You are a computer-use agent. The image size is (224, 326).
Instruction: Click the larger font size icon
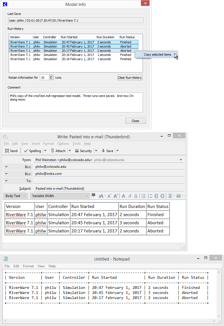[x=115, y=196]
